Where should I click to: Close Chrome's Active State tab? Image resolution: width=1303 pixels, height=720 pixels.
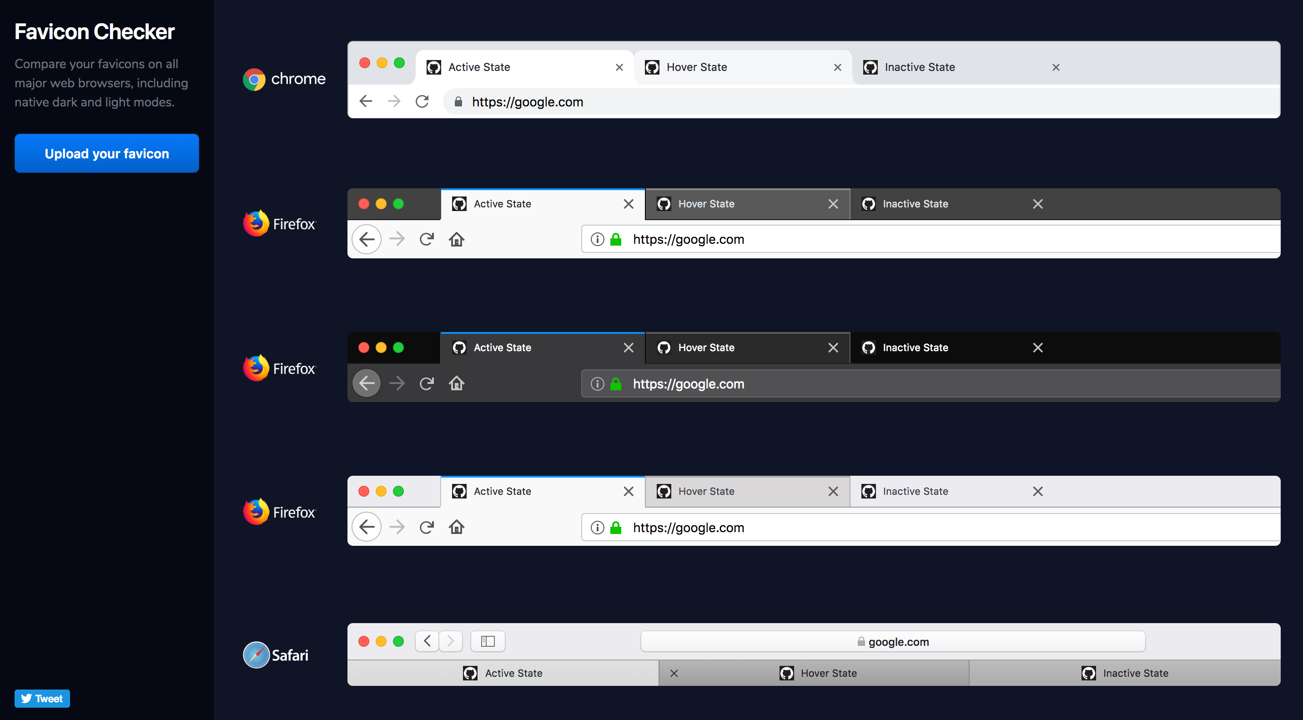click(619, 67)
